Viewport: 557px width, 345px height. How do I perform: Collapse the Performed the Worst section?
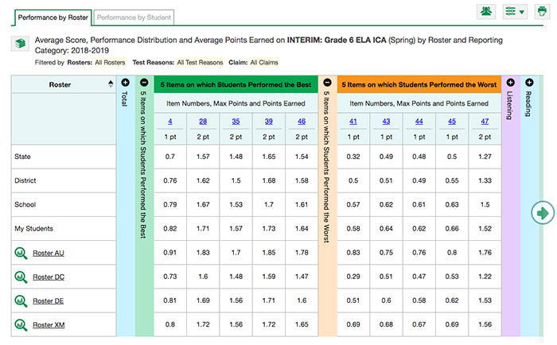(327, 83)
